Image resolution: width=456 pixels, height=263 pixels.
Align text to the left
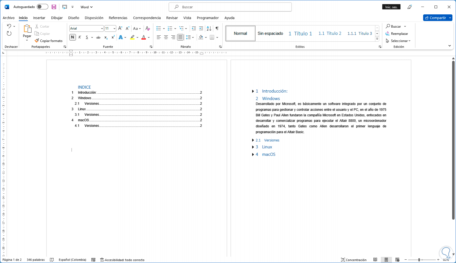pyautogui.click(x=159, y=37)
